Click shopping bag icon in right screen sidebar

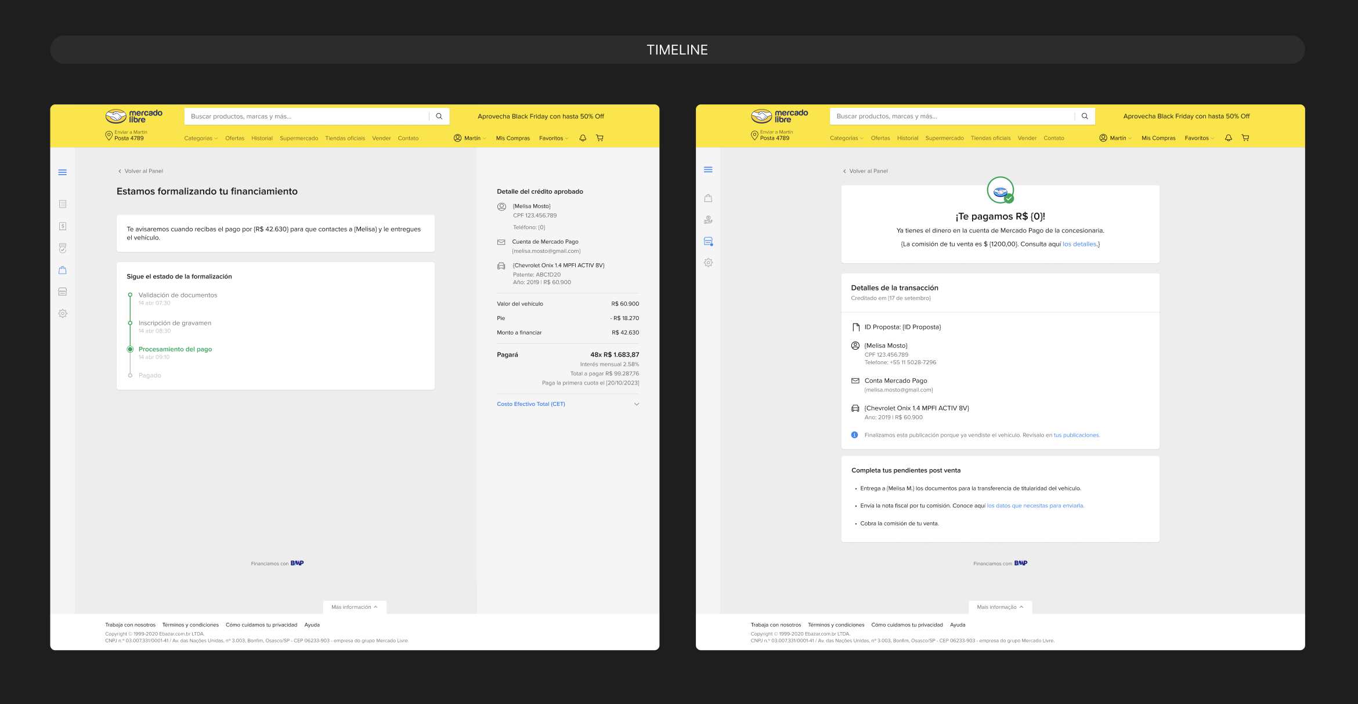click(708, 198)
